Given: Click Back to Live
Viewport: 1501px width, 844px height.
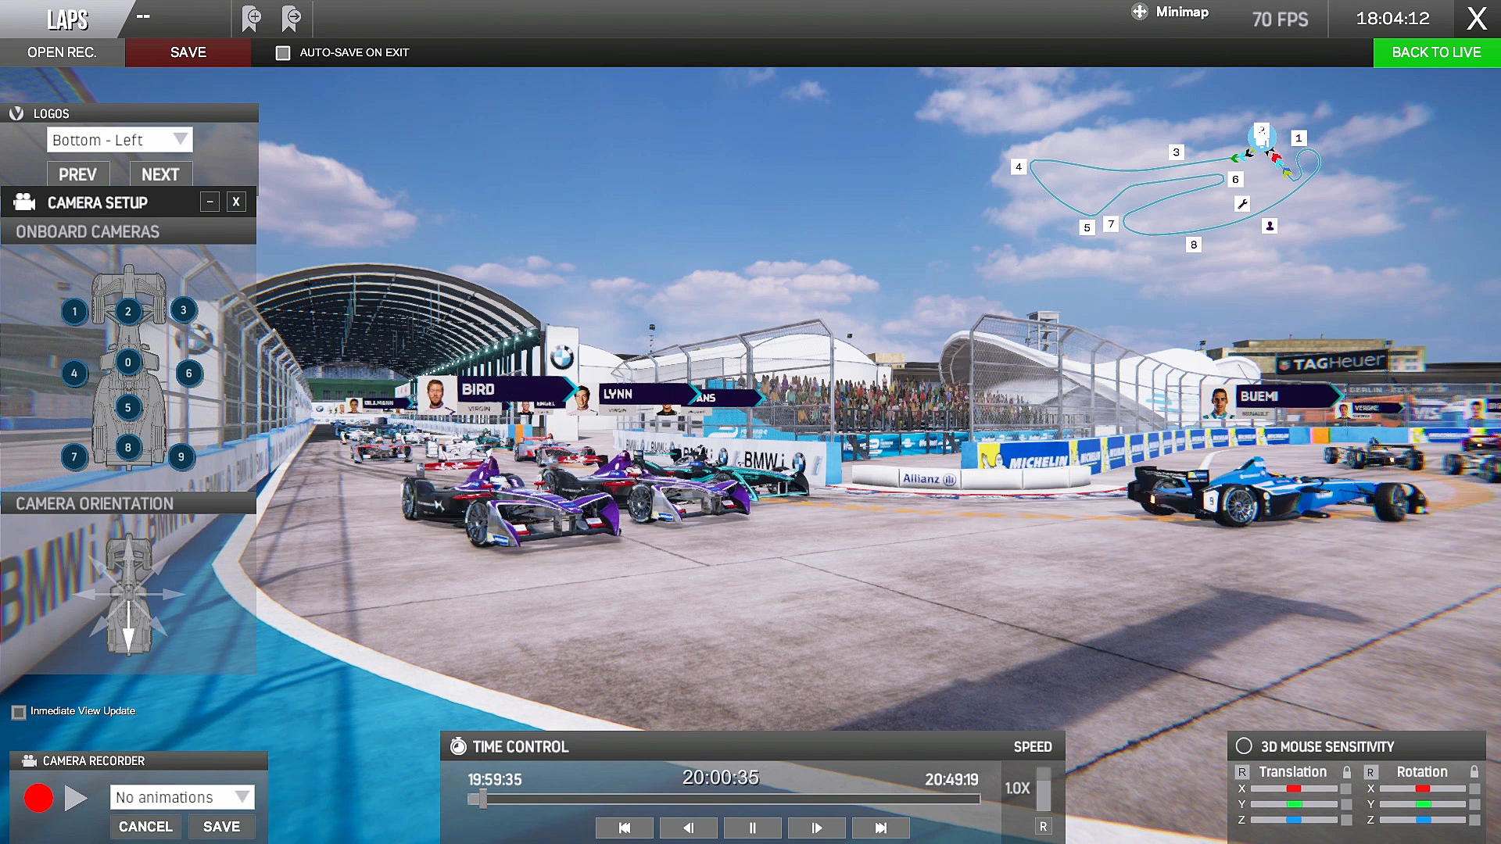Looking at the screenshot, I should (1437, 52).
